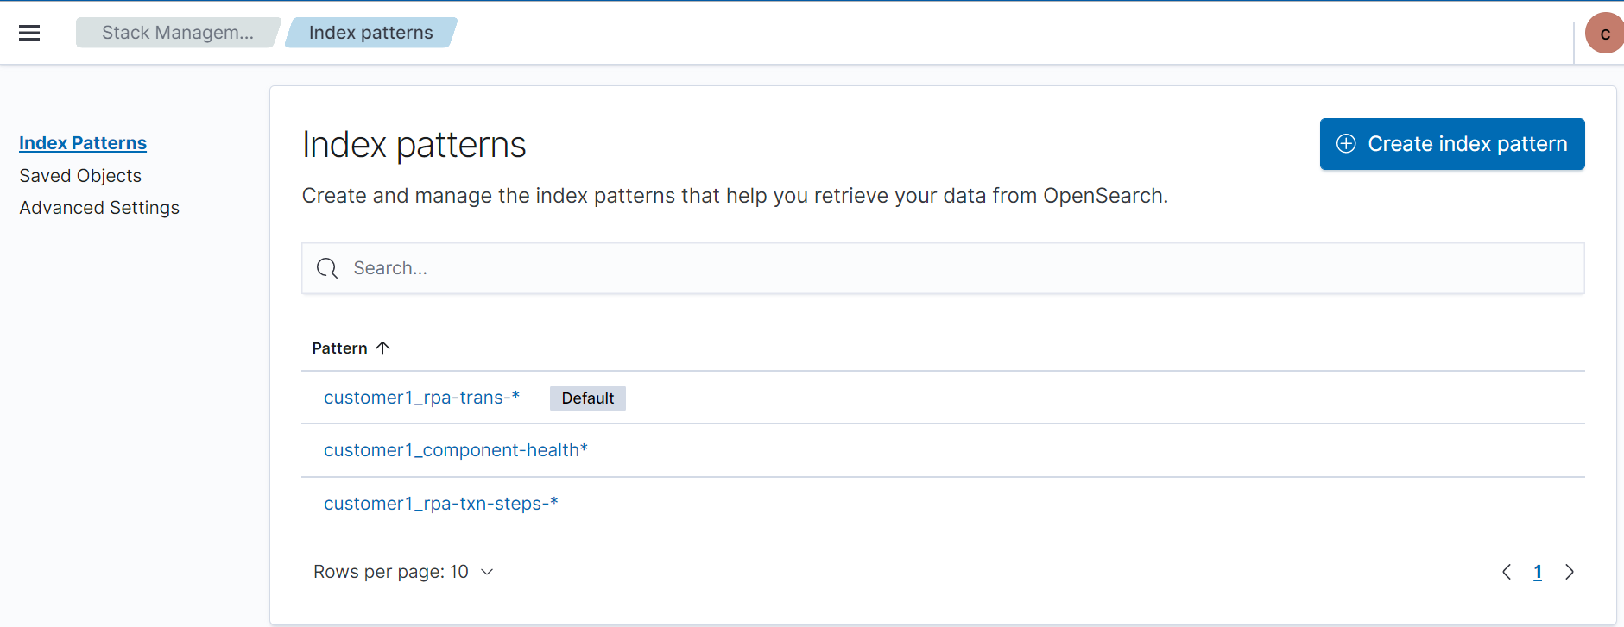
Task: Click the description text about OpenSearch
Action: 735,196
